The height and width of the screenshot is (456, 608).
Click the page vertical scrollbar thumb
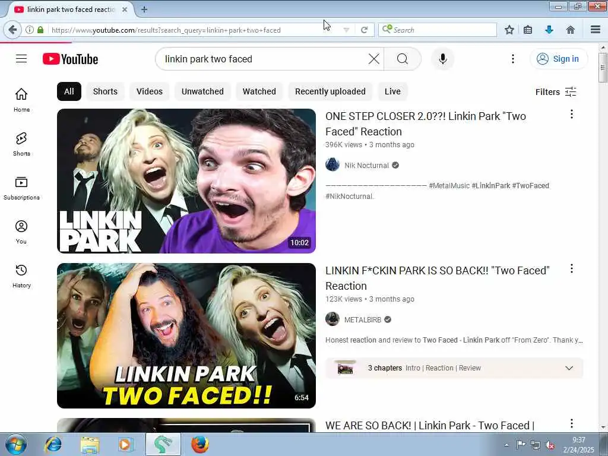[x=603, y=68]
